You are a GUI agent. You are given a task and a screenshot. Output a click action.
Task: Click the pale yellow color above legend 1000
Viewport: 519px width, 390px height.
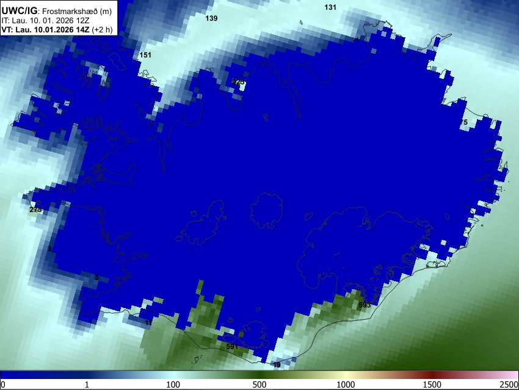pyautogui.click(x=346, y=375)
